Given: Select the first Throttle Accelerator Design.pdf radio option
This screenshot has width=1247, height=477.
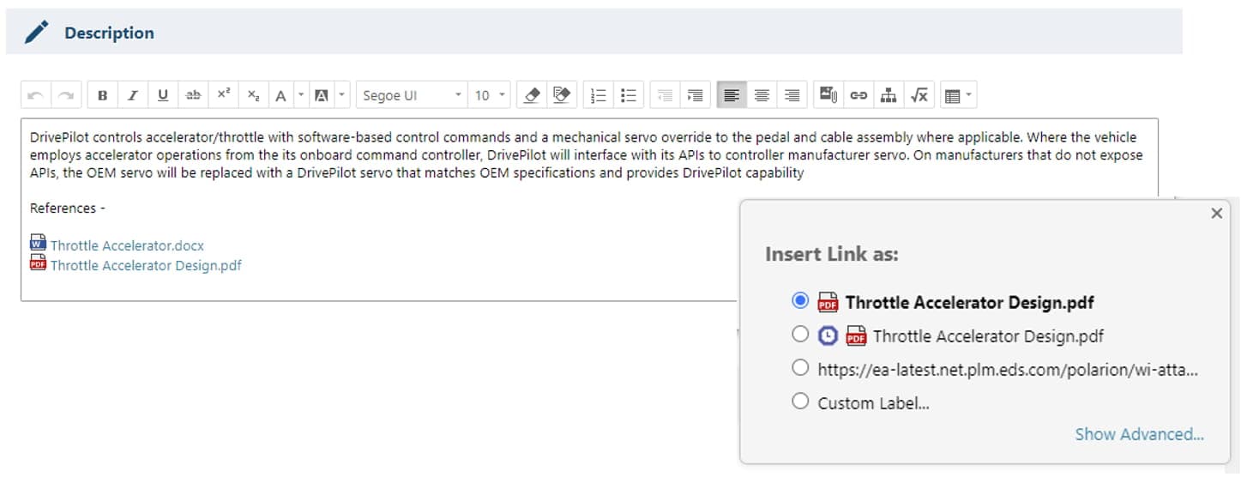Looking at the screenshot, I should pos(800,301).
